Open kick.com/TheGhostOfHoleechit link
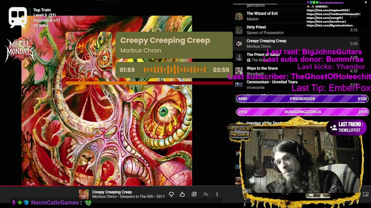The height and width of the screenshot is (208, 371). pos(333,14)
